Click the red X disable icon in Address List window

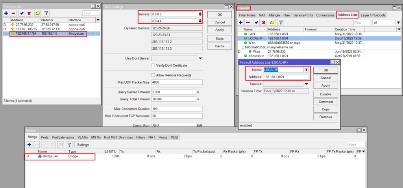29,13
